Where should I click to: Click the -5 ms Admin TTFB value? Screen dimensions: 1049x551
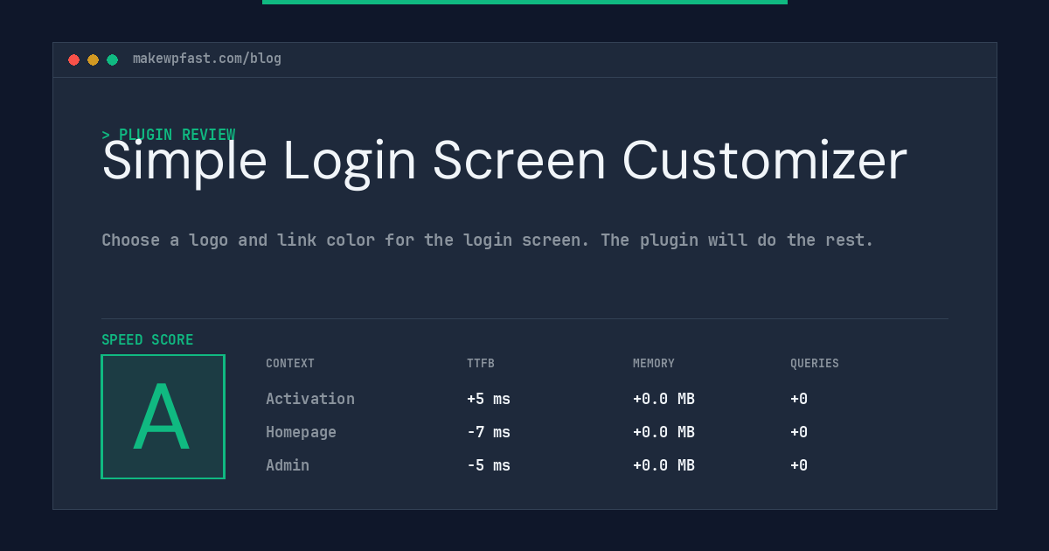tap(489, 465)
